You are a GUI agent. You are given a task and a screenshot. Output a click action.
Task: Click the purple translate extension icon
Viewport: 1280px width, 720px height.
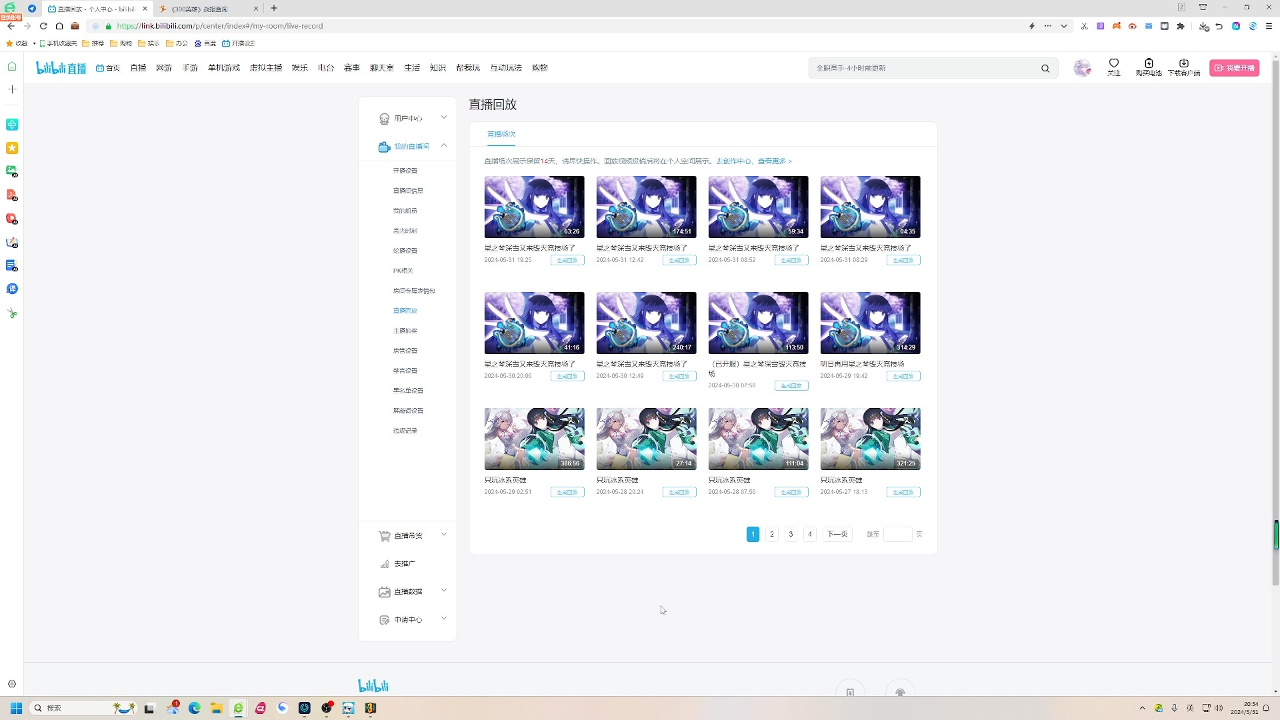coord(1101,26)
